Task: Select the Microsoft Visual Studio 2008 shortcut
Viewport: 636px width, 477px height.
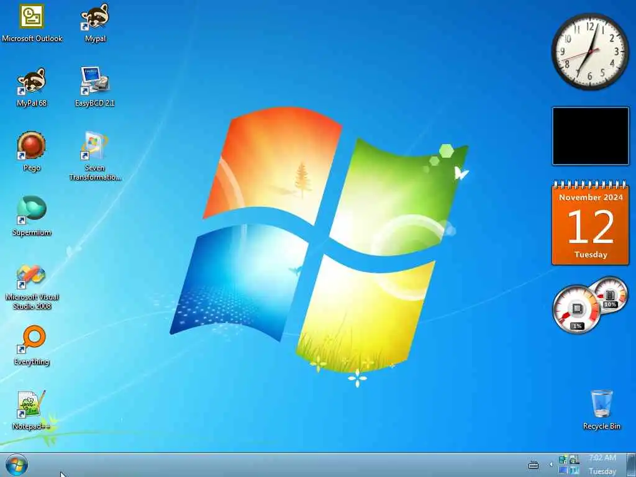Action: point(32,287)
